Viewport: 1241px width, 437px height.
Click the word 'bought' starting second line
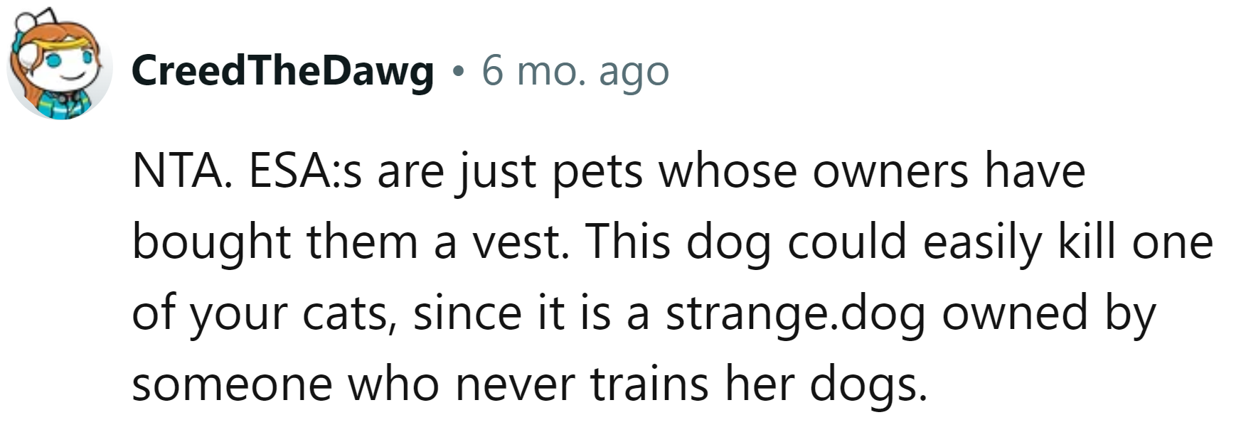(x=211, y=242)
